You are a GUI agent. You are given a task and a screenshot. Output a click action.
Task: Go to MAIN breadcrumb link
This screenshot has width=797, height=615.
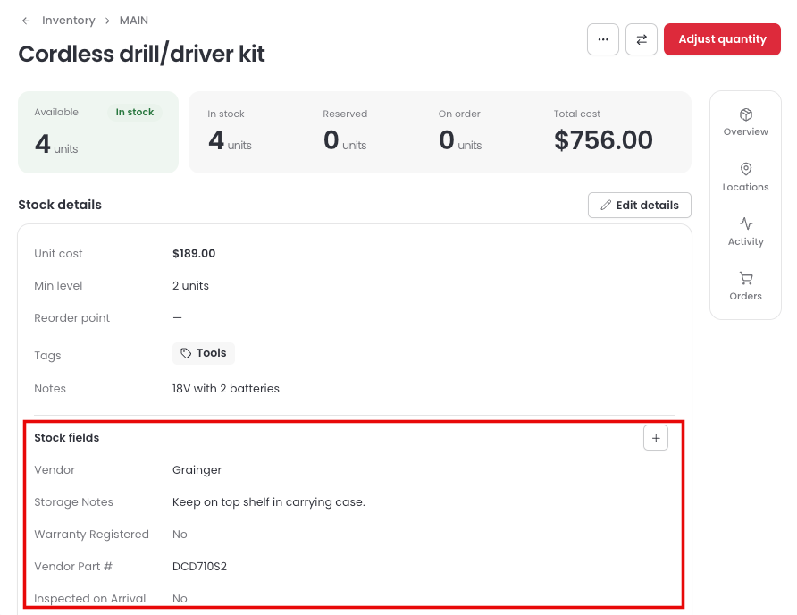pyautogui.click(x=134, y=21)
